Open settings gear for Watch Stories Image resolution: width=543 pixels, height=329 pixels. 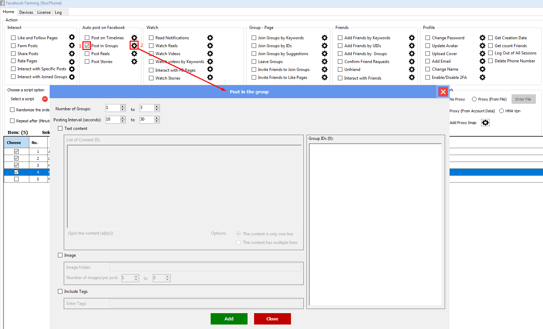tap(210, 77)
